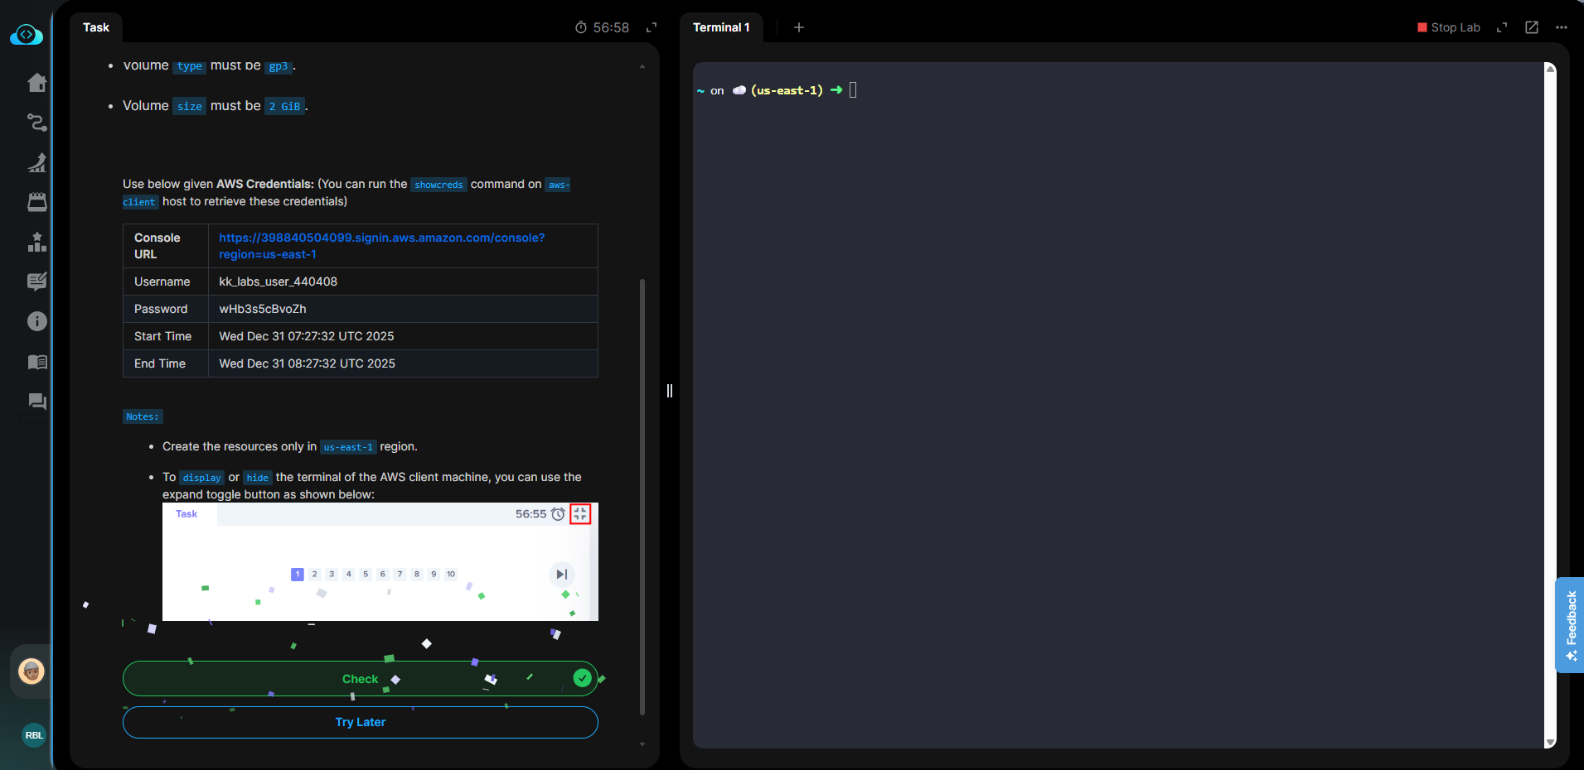Image resolution: width=1584 pixels, height=770 pixels.
Task: Click the Check button
Action: click(361, 679)
